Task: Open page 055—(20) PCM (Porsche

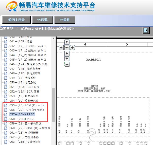Action: click(27, 105)
